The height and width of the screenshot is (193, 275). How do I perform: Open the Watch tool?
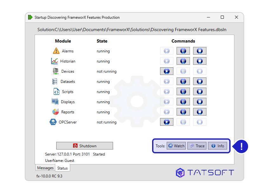pos(176,146)
